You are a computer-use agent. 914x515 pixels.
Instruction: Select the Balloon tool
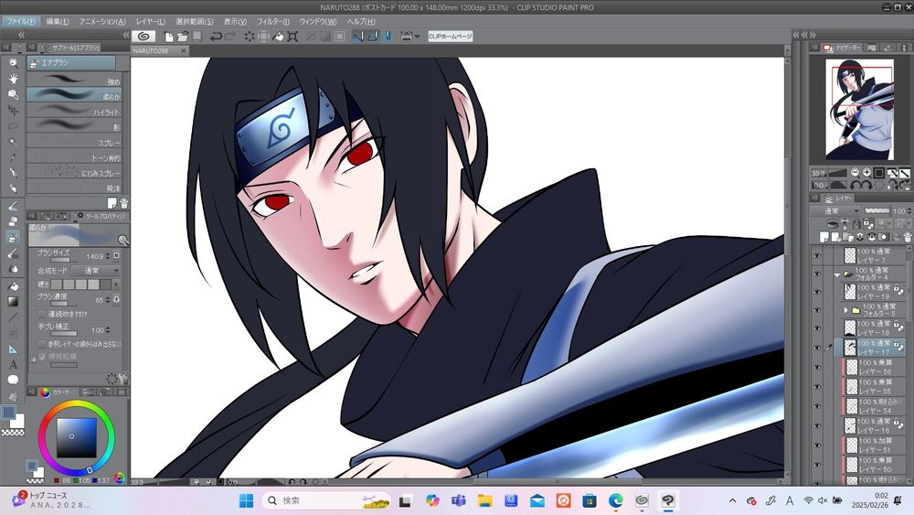13,380
